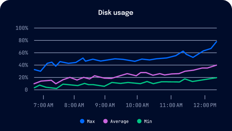Viewport: 232px width, 131px height.
Task: Click the 60% y-axis label
Action: pyautogui.click(x=23, y=53)
